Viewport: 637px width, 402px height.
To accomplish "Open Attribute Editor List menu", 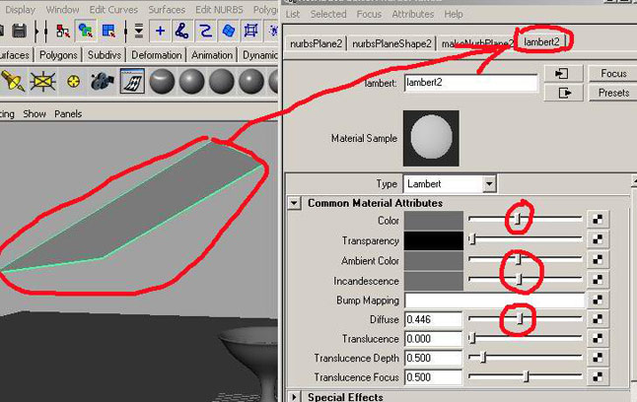I will pyautogui.click(x=293, y=14).
